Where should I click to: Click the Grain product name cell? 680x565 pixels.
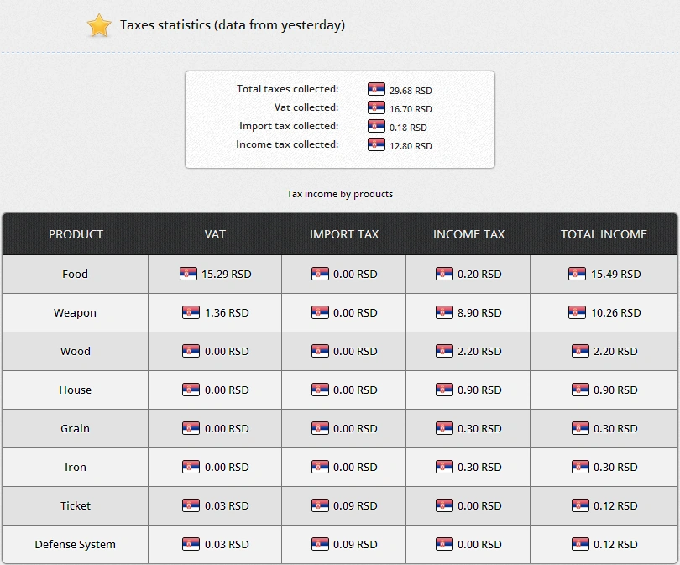click(75, 429)
